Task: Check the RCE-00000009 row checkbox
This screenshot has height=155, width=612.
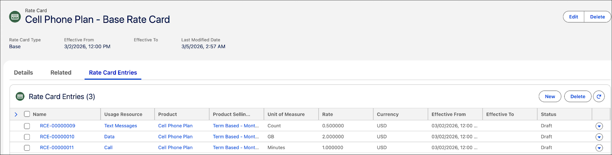Action: coord(27,126)
